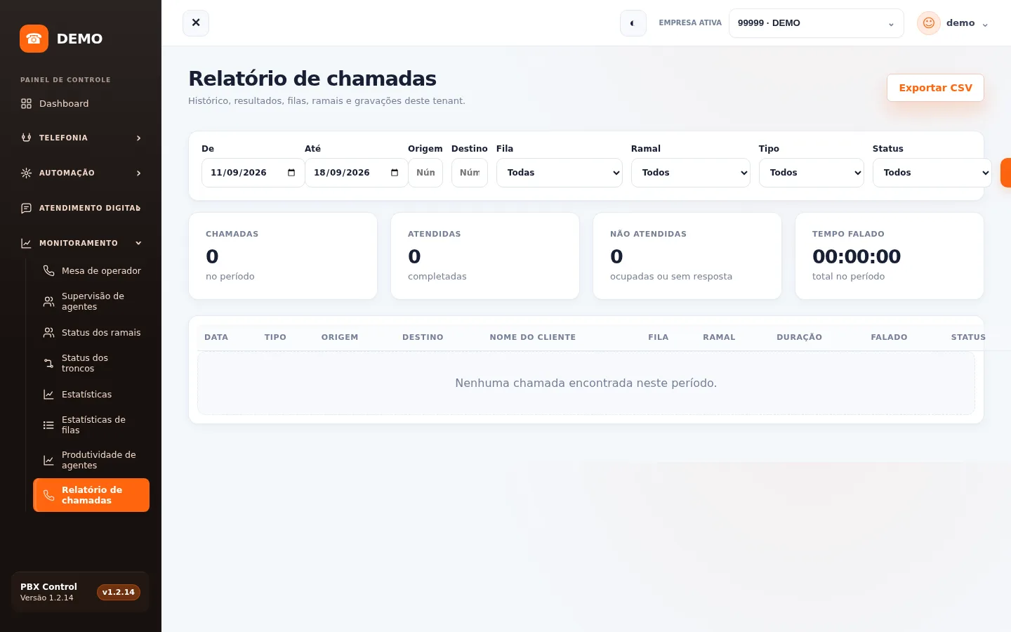Click the DURAÇÃO column header

point(799,337)
